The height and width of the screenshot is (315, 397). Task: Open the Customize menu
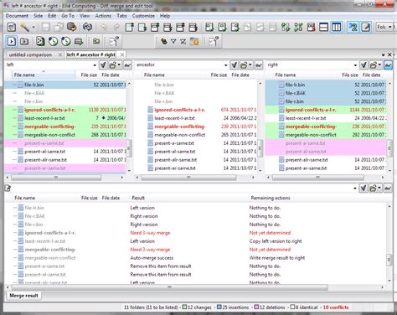(143, 16)
